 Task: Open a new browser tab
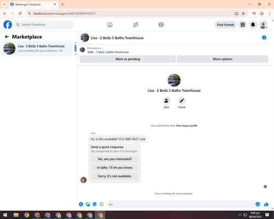pos(62,4)
